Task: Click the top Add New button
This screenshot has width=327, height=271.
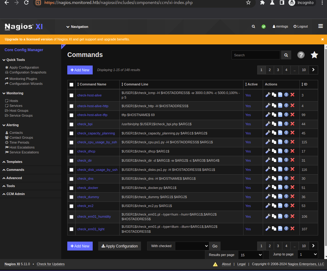Action: (80, 70)
